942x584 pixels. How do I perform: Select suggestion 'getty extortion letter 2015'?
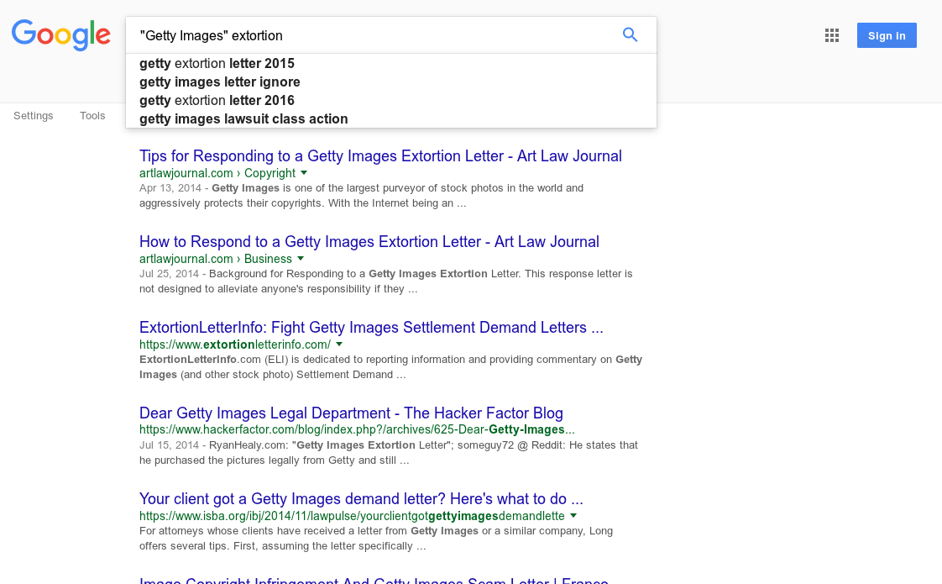coord(217,64)
